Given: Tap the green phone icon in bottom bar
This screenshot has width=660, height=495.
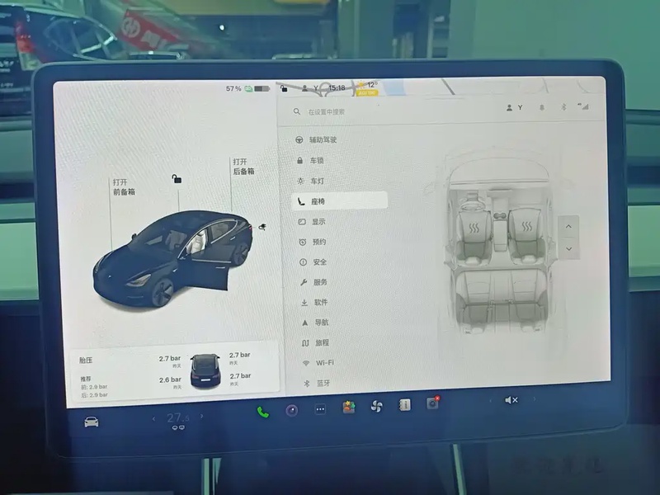Looking at the screenshot, I should 263,412.
